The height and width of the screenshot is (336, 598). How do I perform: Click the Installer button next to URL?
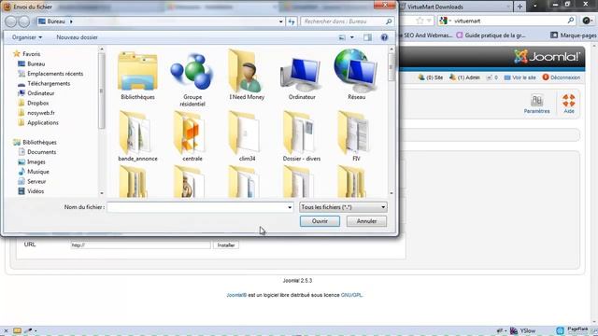226,245
